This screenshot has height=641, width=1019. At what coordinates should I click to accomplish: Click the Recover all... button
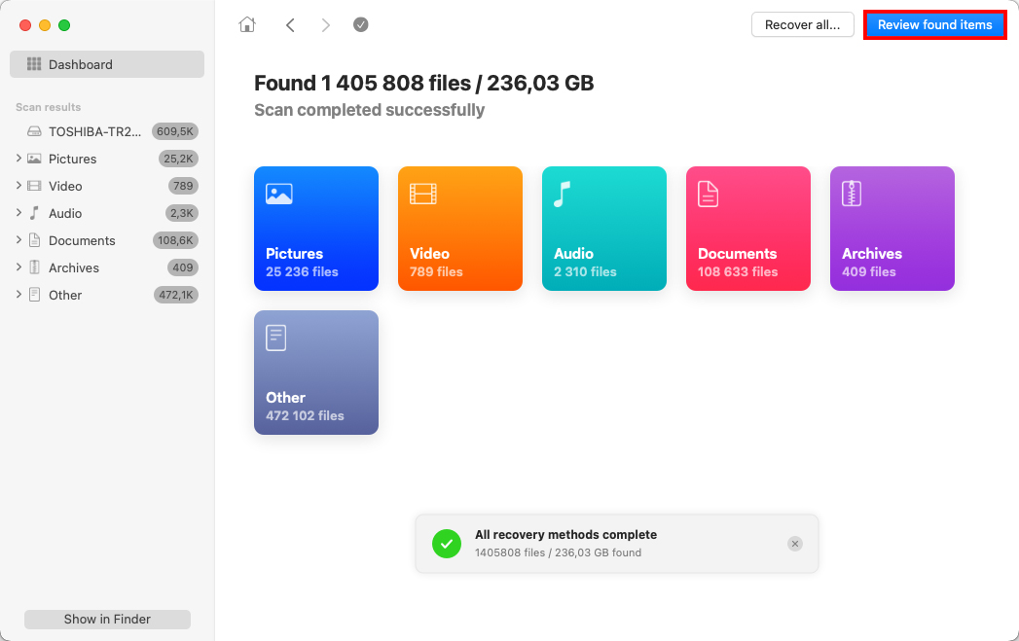pos(803,25)
